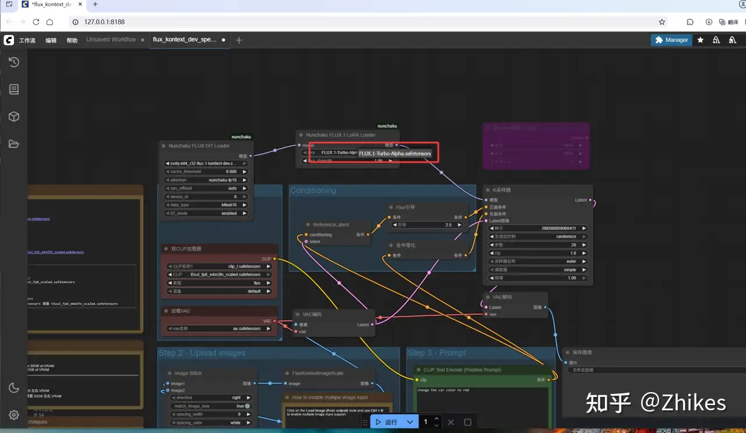Open the workflows folder sidebar icon

coord(14,144)
